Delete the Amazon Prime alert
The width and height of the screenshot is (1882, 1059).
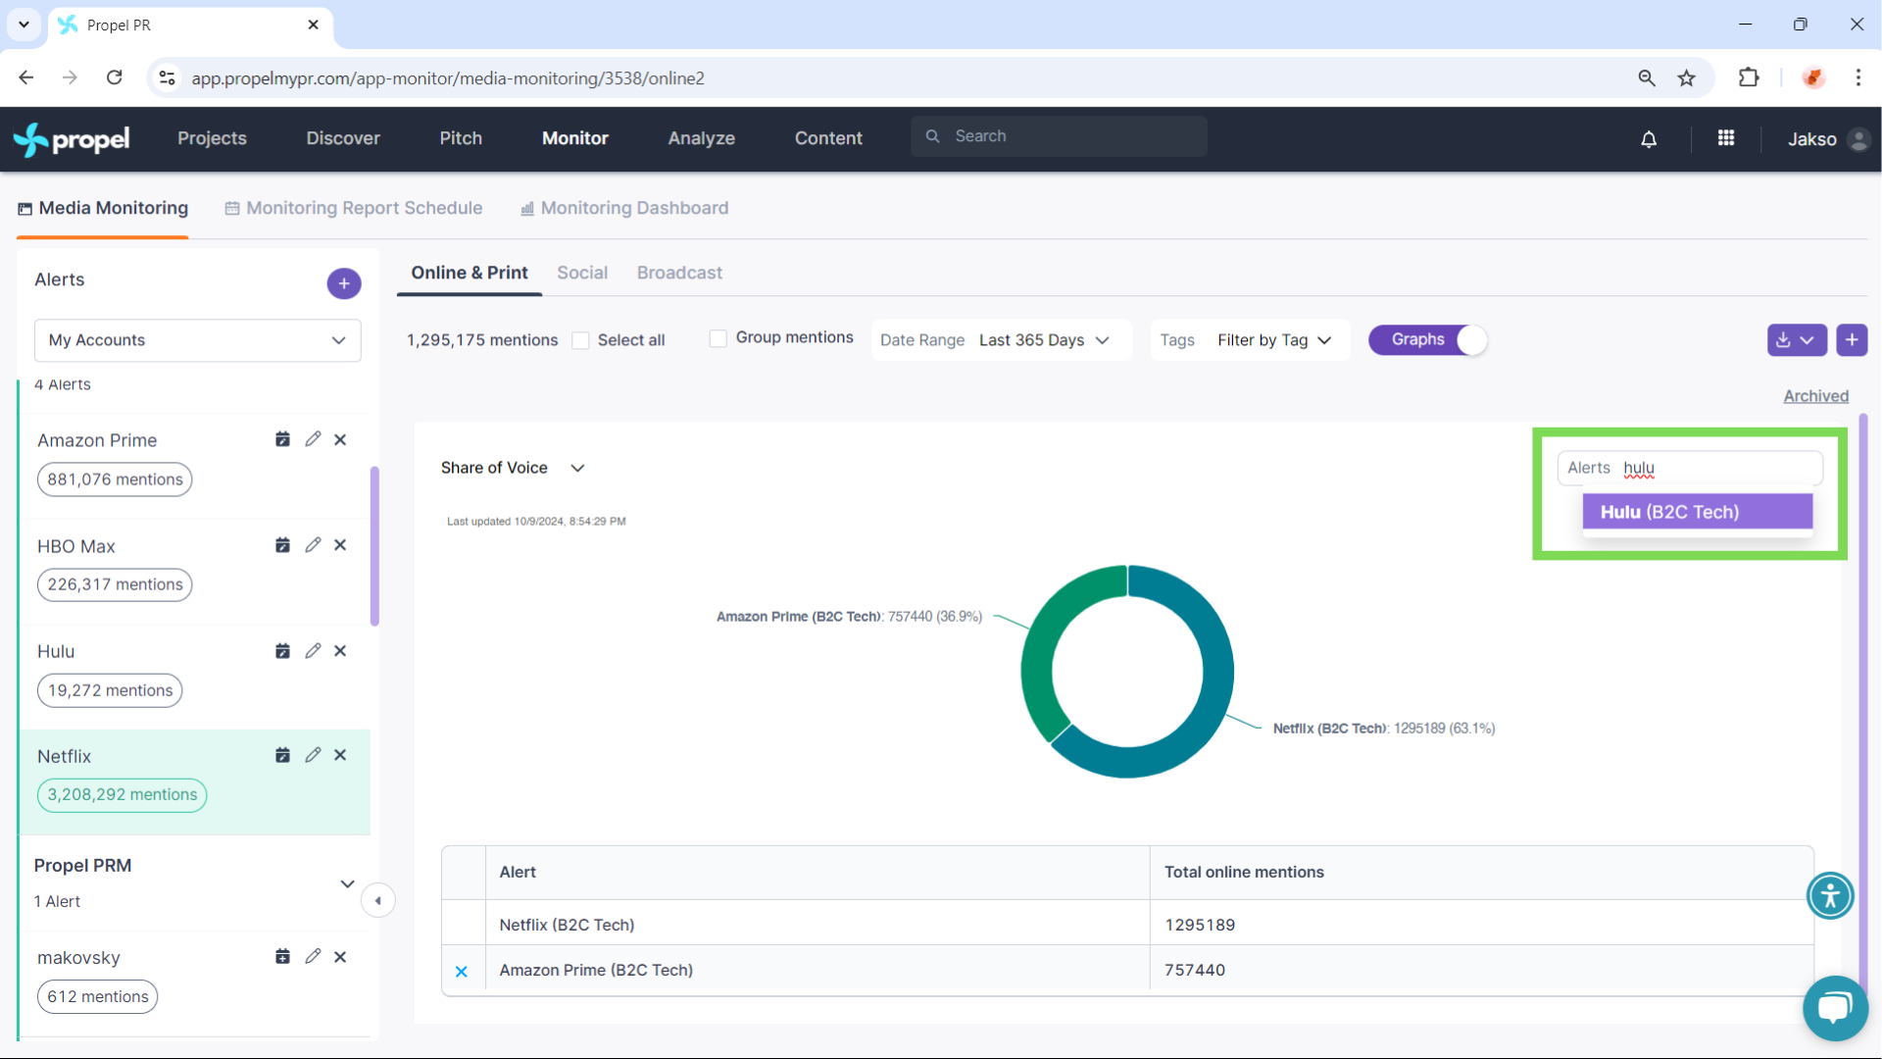pos(340,439)
